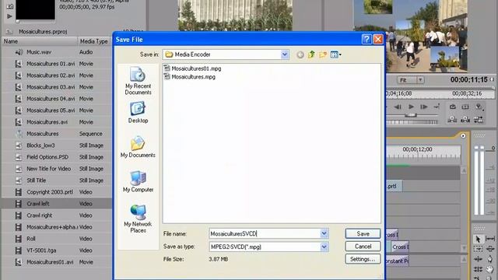Jump to Desktop in places bar
Screen dimensions: 498x280
coord(138,112)
